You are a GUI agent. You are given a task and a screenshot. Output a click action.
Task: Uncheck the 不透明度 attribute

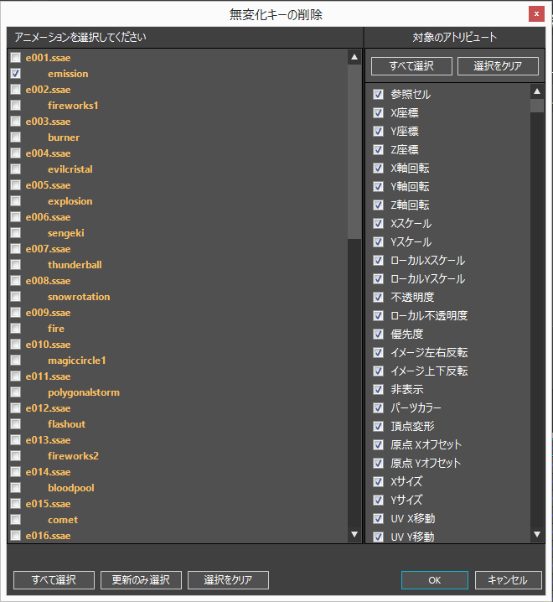point(379,297)
